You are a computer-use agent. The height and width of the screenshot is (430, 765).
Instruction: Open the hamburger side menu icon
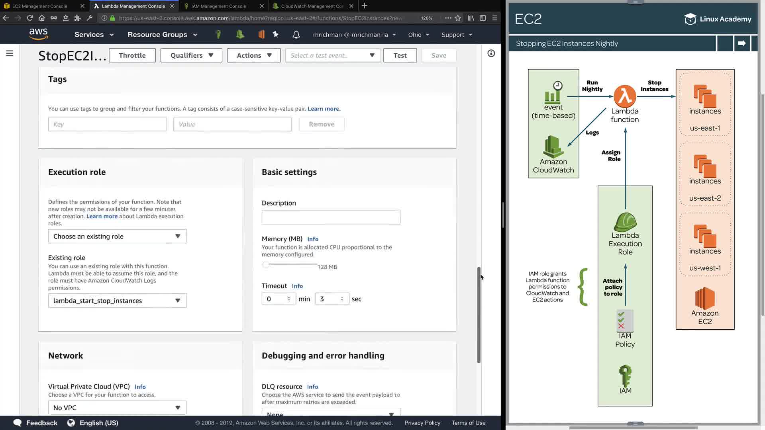[x=10, y=53]
